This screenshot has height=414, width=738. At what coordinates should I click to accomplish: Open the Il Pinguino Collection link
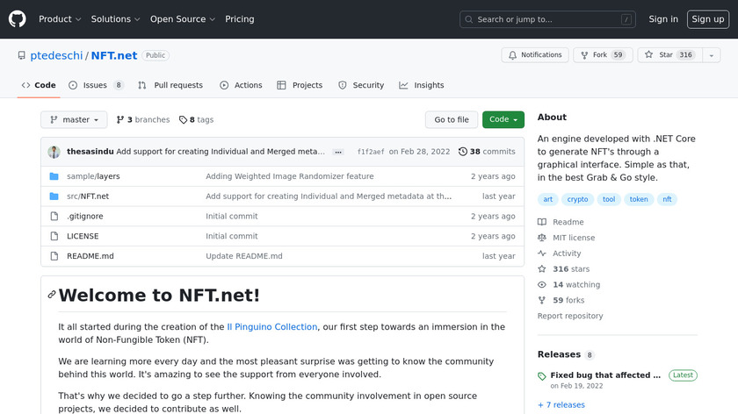tap(271, 327)
